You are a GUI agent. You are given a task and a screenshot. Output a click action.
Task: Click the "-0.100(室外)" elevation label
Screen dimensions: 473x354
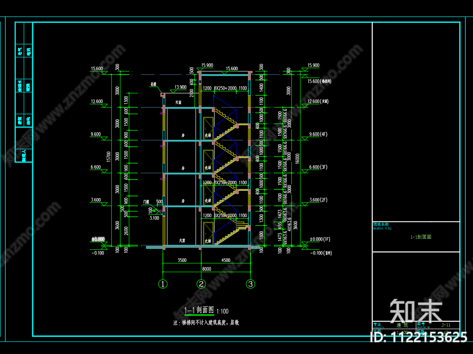[x=321, y=253]
